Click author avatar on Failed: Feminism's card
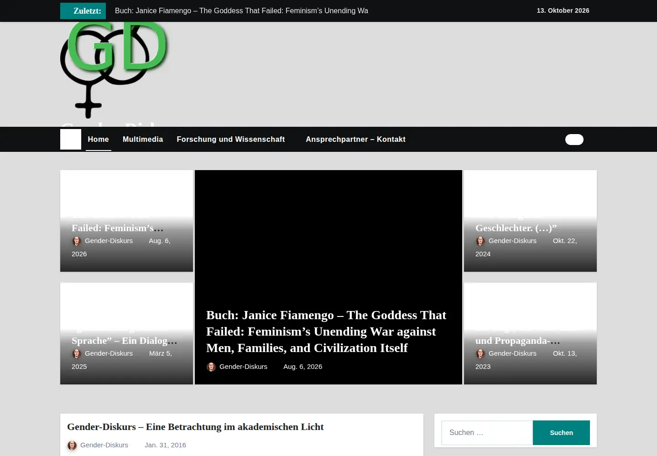Viewport: 657px width, 456px height. tap(77, 241)
